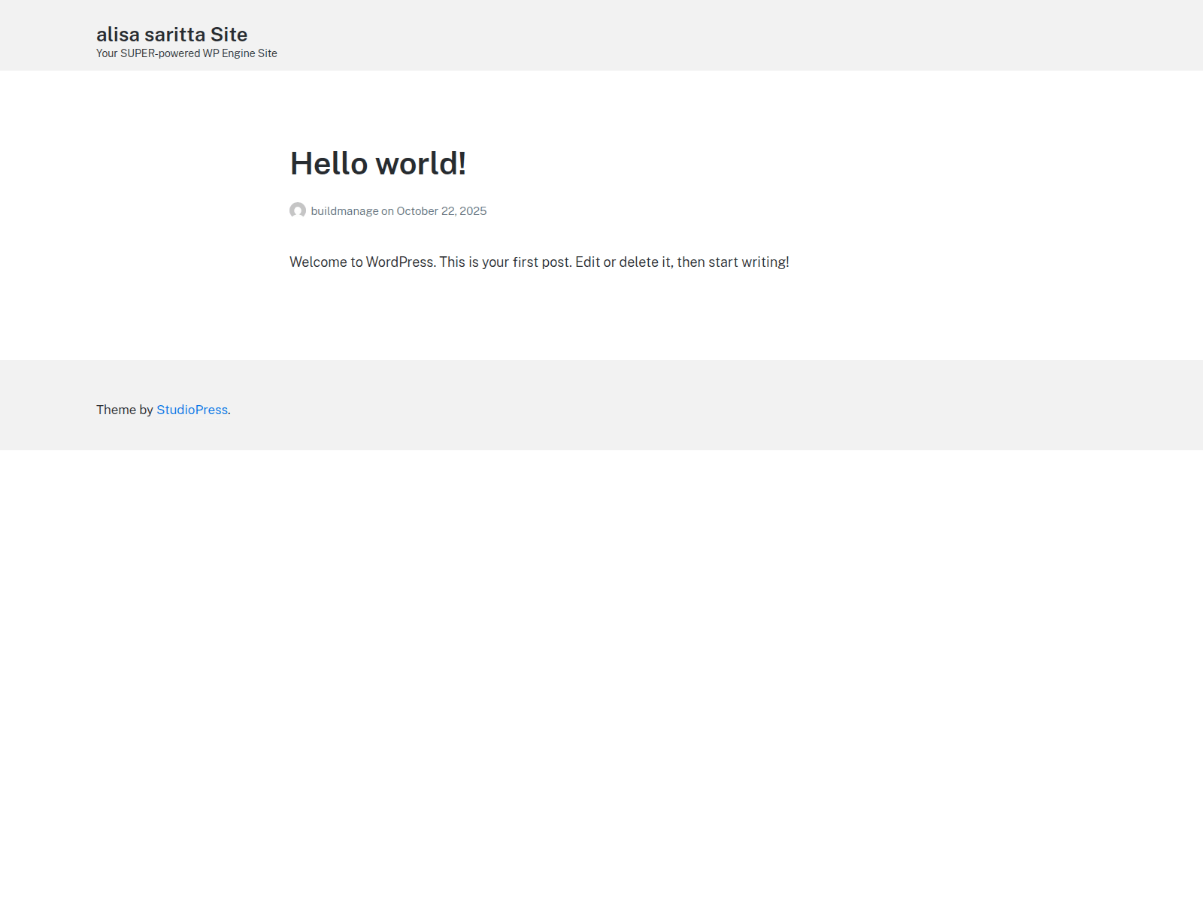Click the author avatar icon beside buildmanage

click(x=298, y=210)
